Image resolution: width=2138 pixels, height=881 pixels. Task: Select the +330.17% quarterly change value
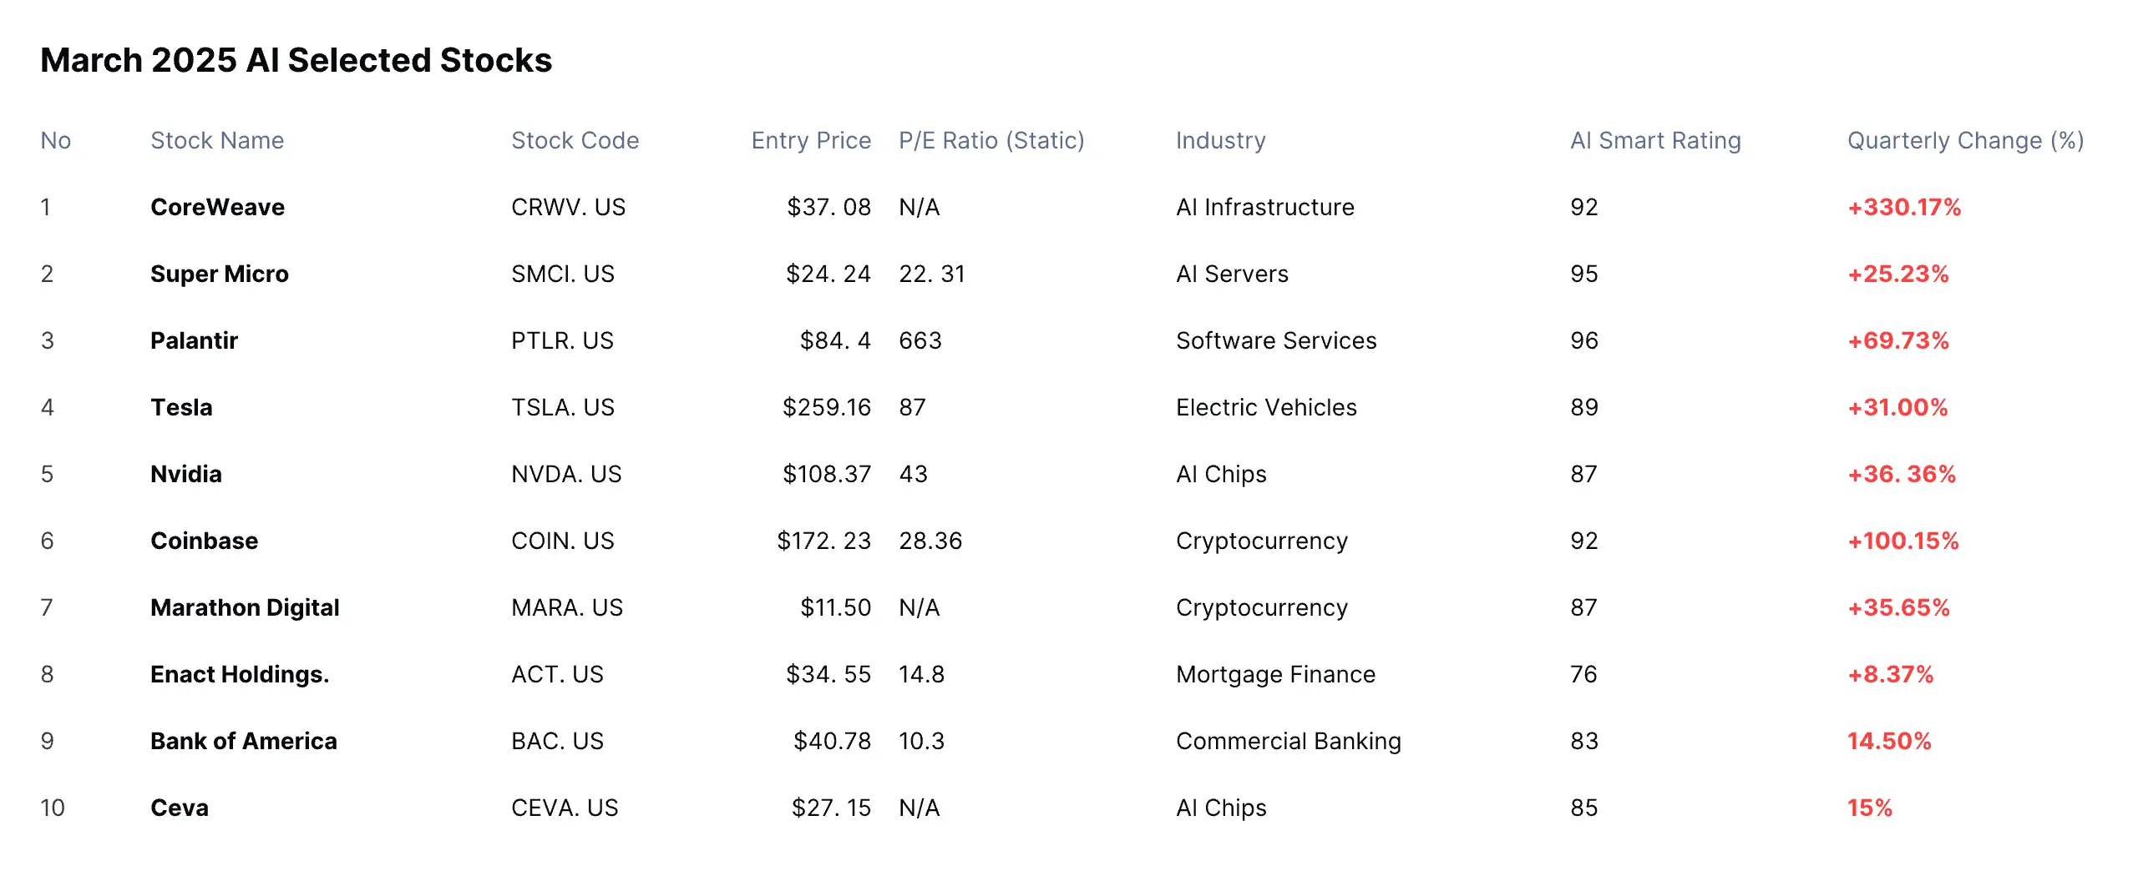(x=1903, y=207)
